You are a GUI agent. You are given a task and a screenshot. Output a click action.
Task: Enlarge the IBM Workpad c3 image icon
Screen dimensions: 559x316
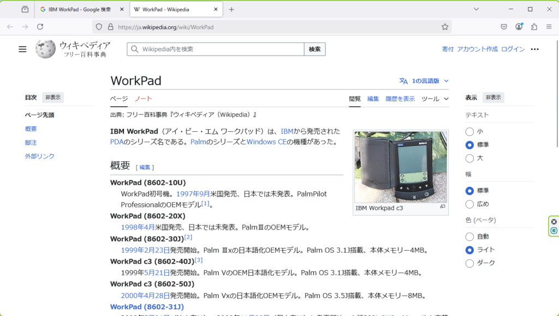point(443,207)
